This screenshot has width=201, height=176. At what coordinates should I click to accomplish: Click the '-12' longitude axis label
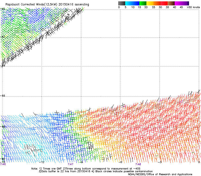[42, 162]
